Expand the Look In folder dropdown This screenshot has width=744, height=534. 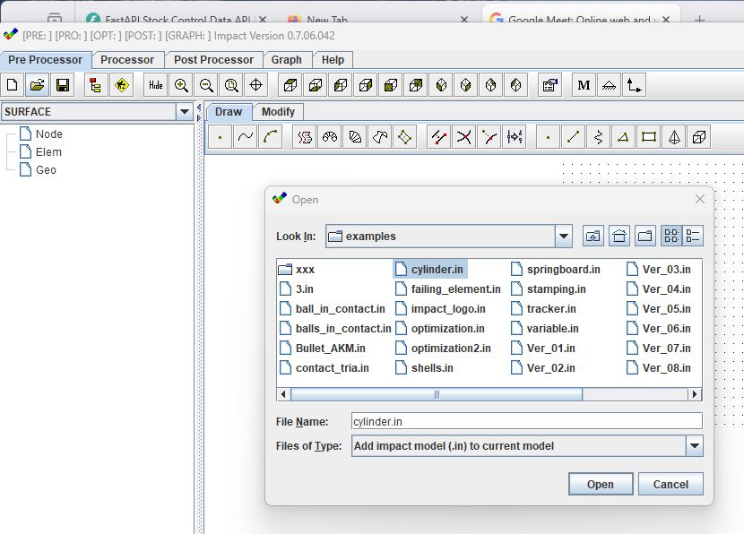click(x=563, y=237)
